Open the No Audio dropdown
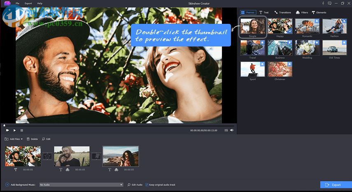 pos(81,185)
